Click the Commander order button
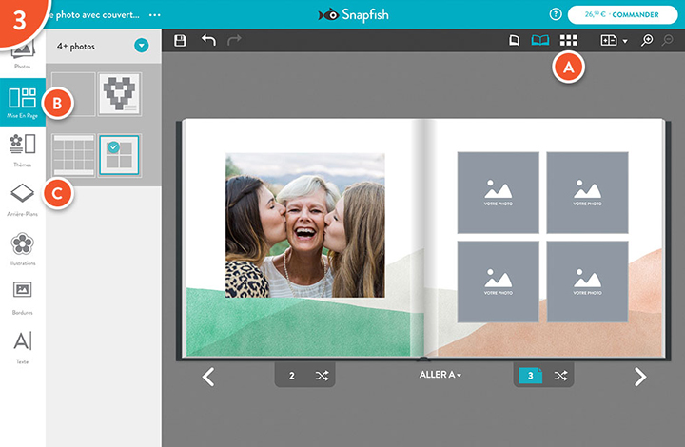 coord(622,14)
